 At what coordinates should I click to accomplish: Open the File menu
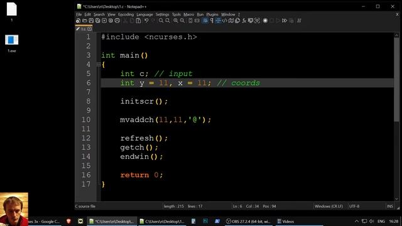[x=79, y=14]
